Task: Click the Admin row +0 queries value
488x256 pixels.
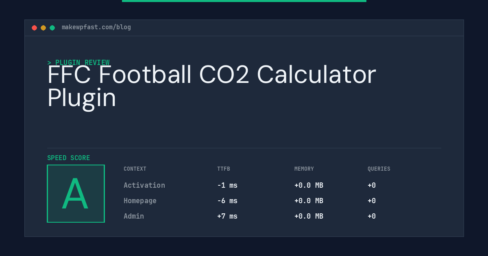Action: (x=372, y=216)
